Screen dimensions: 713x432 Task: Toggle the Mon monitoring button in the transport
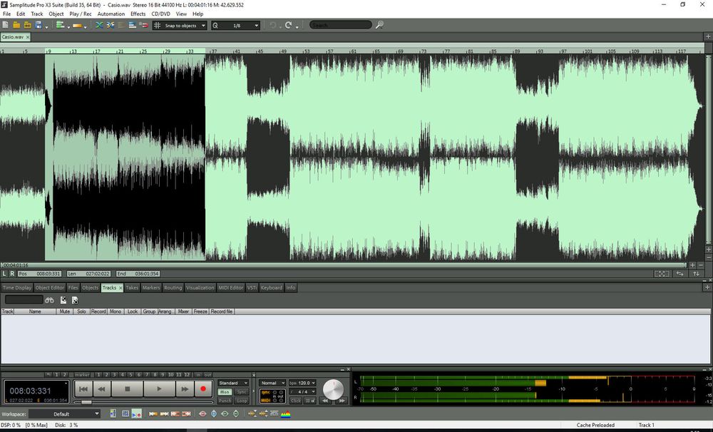pyautogui.click(x=225, y=392)
